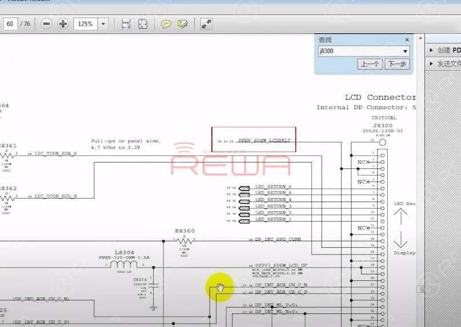This screenshot has width=461, height=327.
Task: Click the LCD Connector title text
Action: point(380,97)
